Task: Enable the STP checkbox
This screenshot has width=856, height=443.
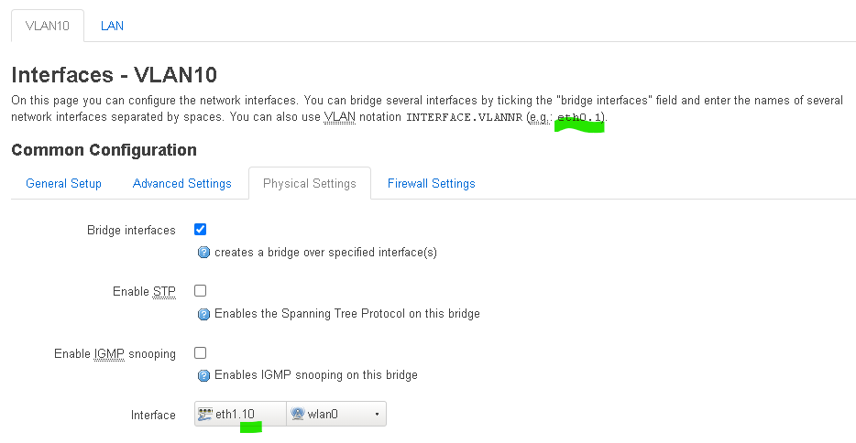Action: point(201,291)
